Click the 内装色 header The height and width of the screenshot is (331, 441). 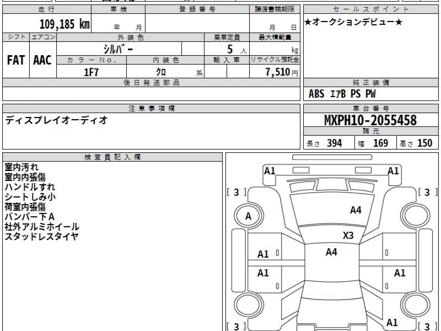coord(165,60)
